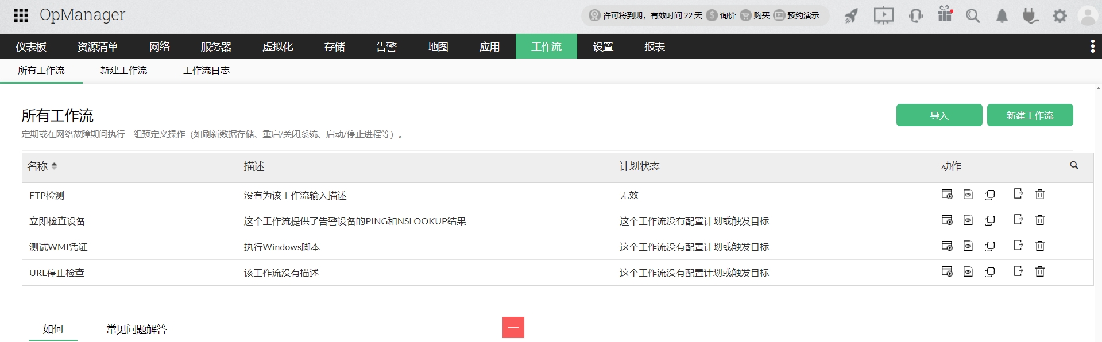The height and width of the screenshot is (342, 1102).
Task: Open the gear quick settings icon
Action: click(1060, 15)
